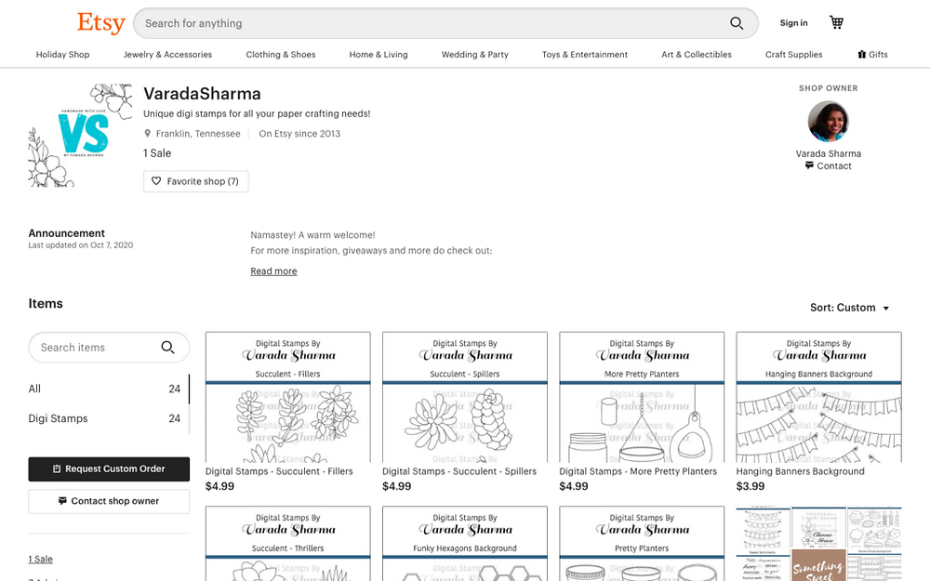The image size is (930, 581).
Task: Focus the Search items field
Action: pos(109,348)
